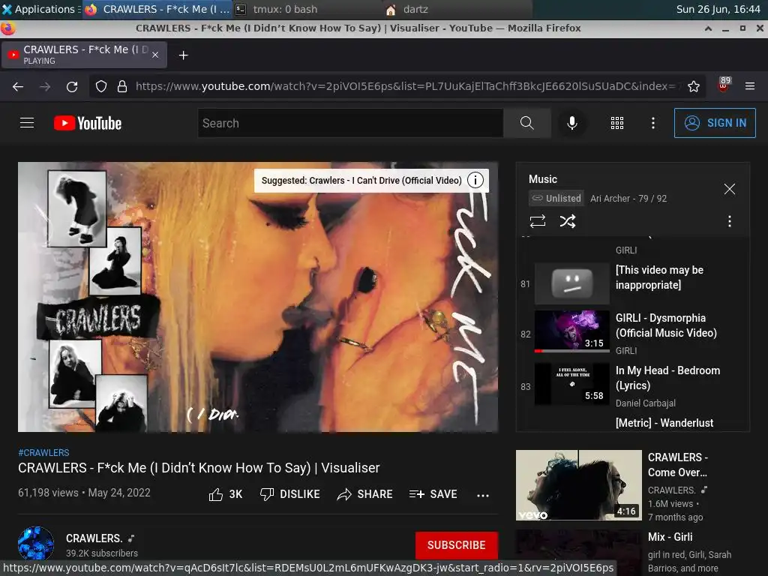Open a new Firefox tab

tap(183, 55)
